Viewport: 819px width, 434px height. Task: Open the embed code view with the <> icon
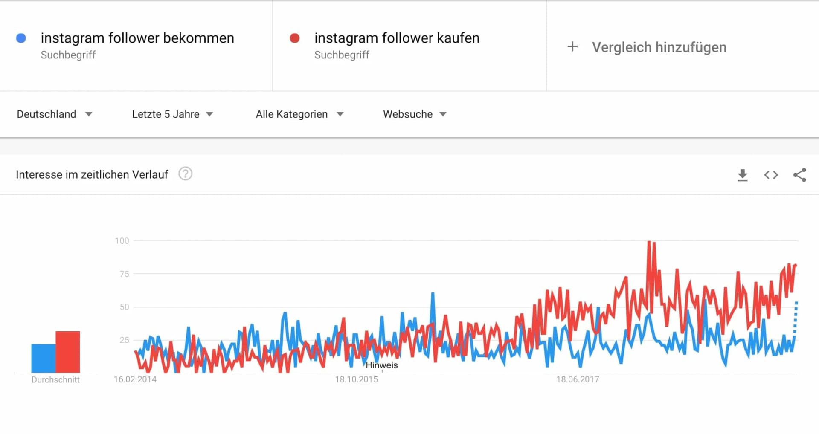point(770,175)
